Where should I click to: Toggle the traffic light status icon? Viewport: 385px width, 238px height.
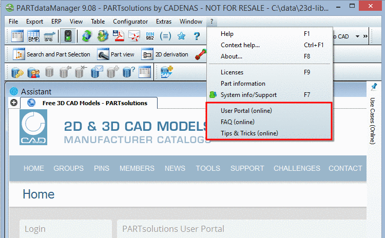tap(68, 36)
